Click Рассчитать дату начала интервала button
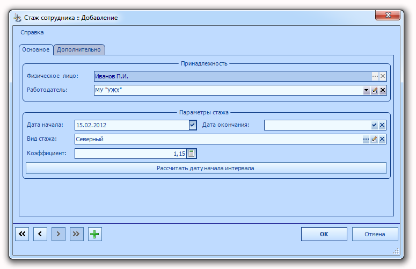This screenshot has height=269, width=416. [x=206, y=168]
